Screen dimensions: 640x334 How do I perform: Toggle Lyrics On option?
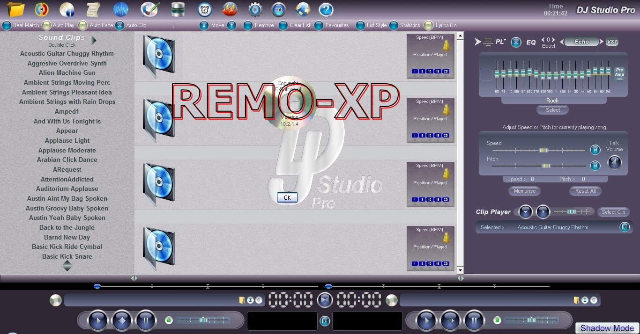(x=428, y=25)
